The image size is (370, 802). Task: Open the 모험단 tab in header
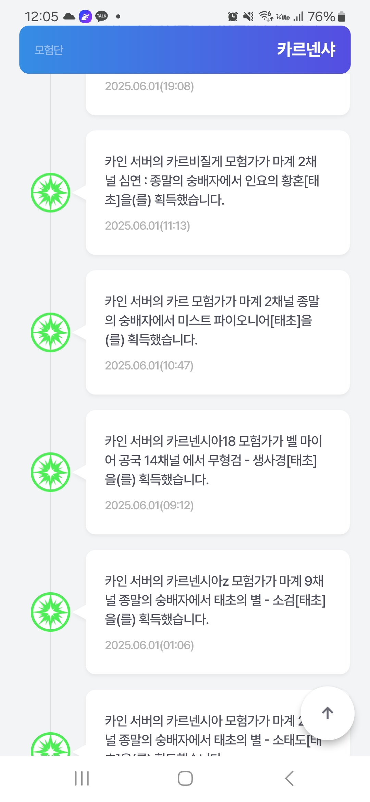(49, 50)
